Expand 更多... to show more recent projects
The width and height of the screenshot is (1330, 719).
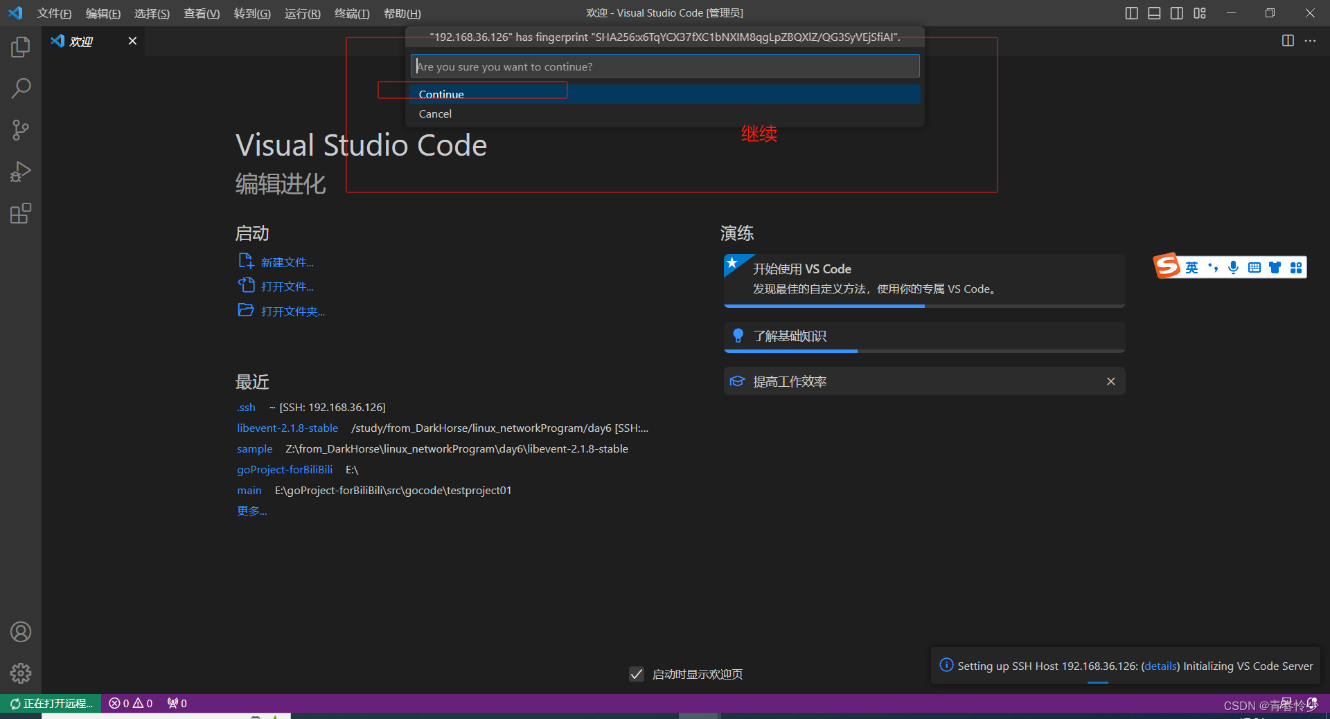coord(251,510)
